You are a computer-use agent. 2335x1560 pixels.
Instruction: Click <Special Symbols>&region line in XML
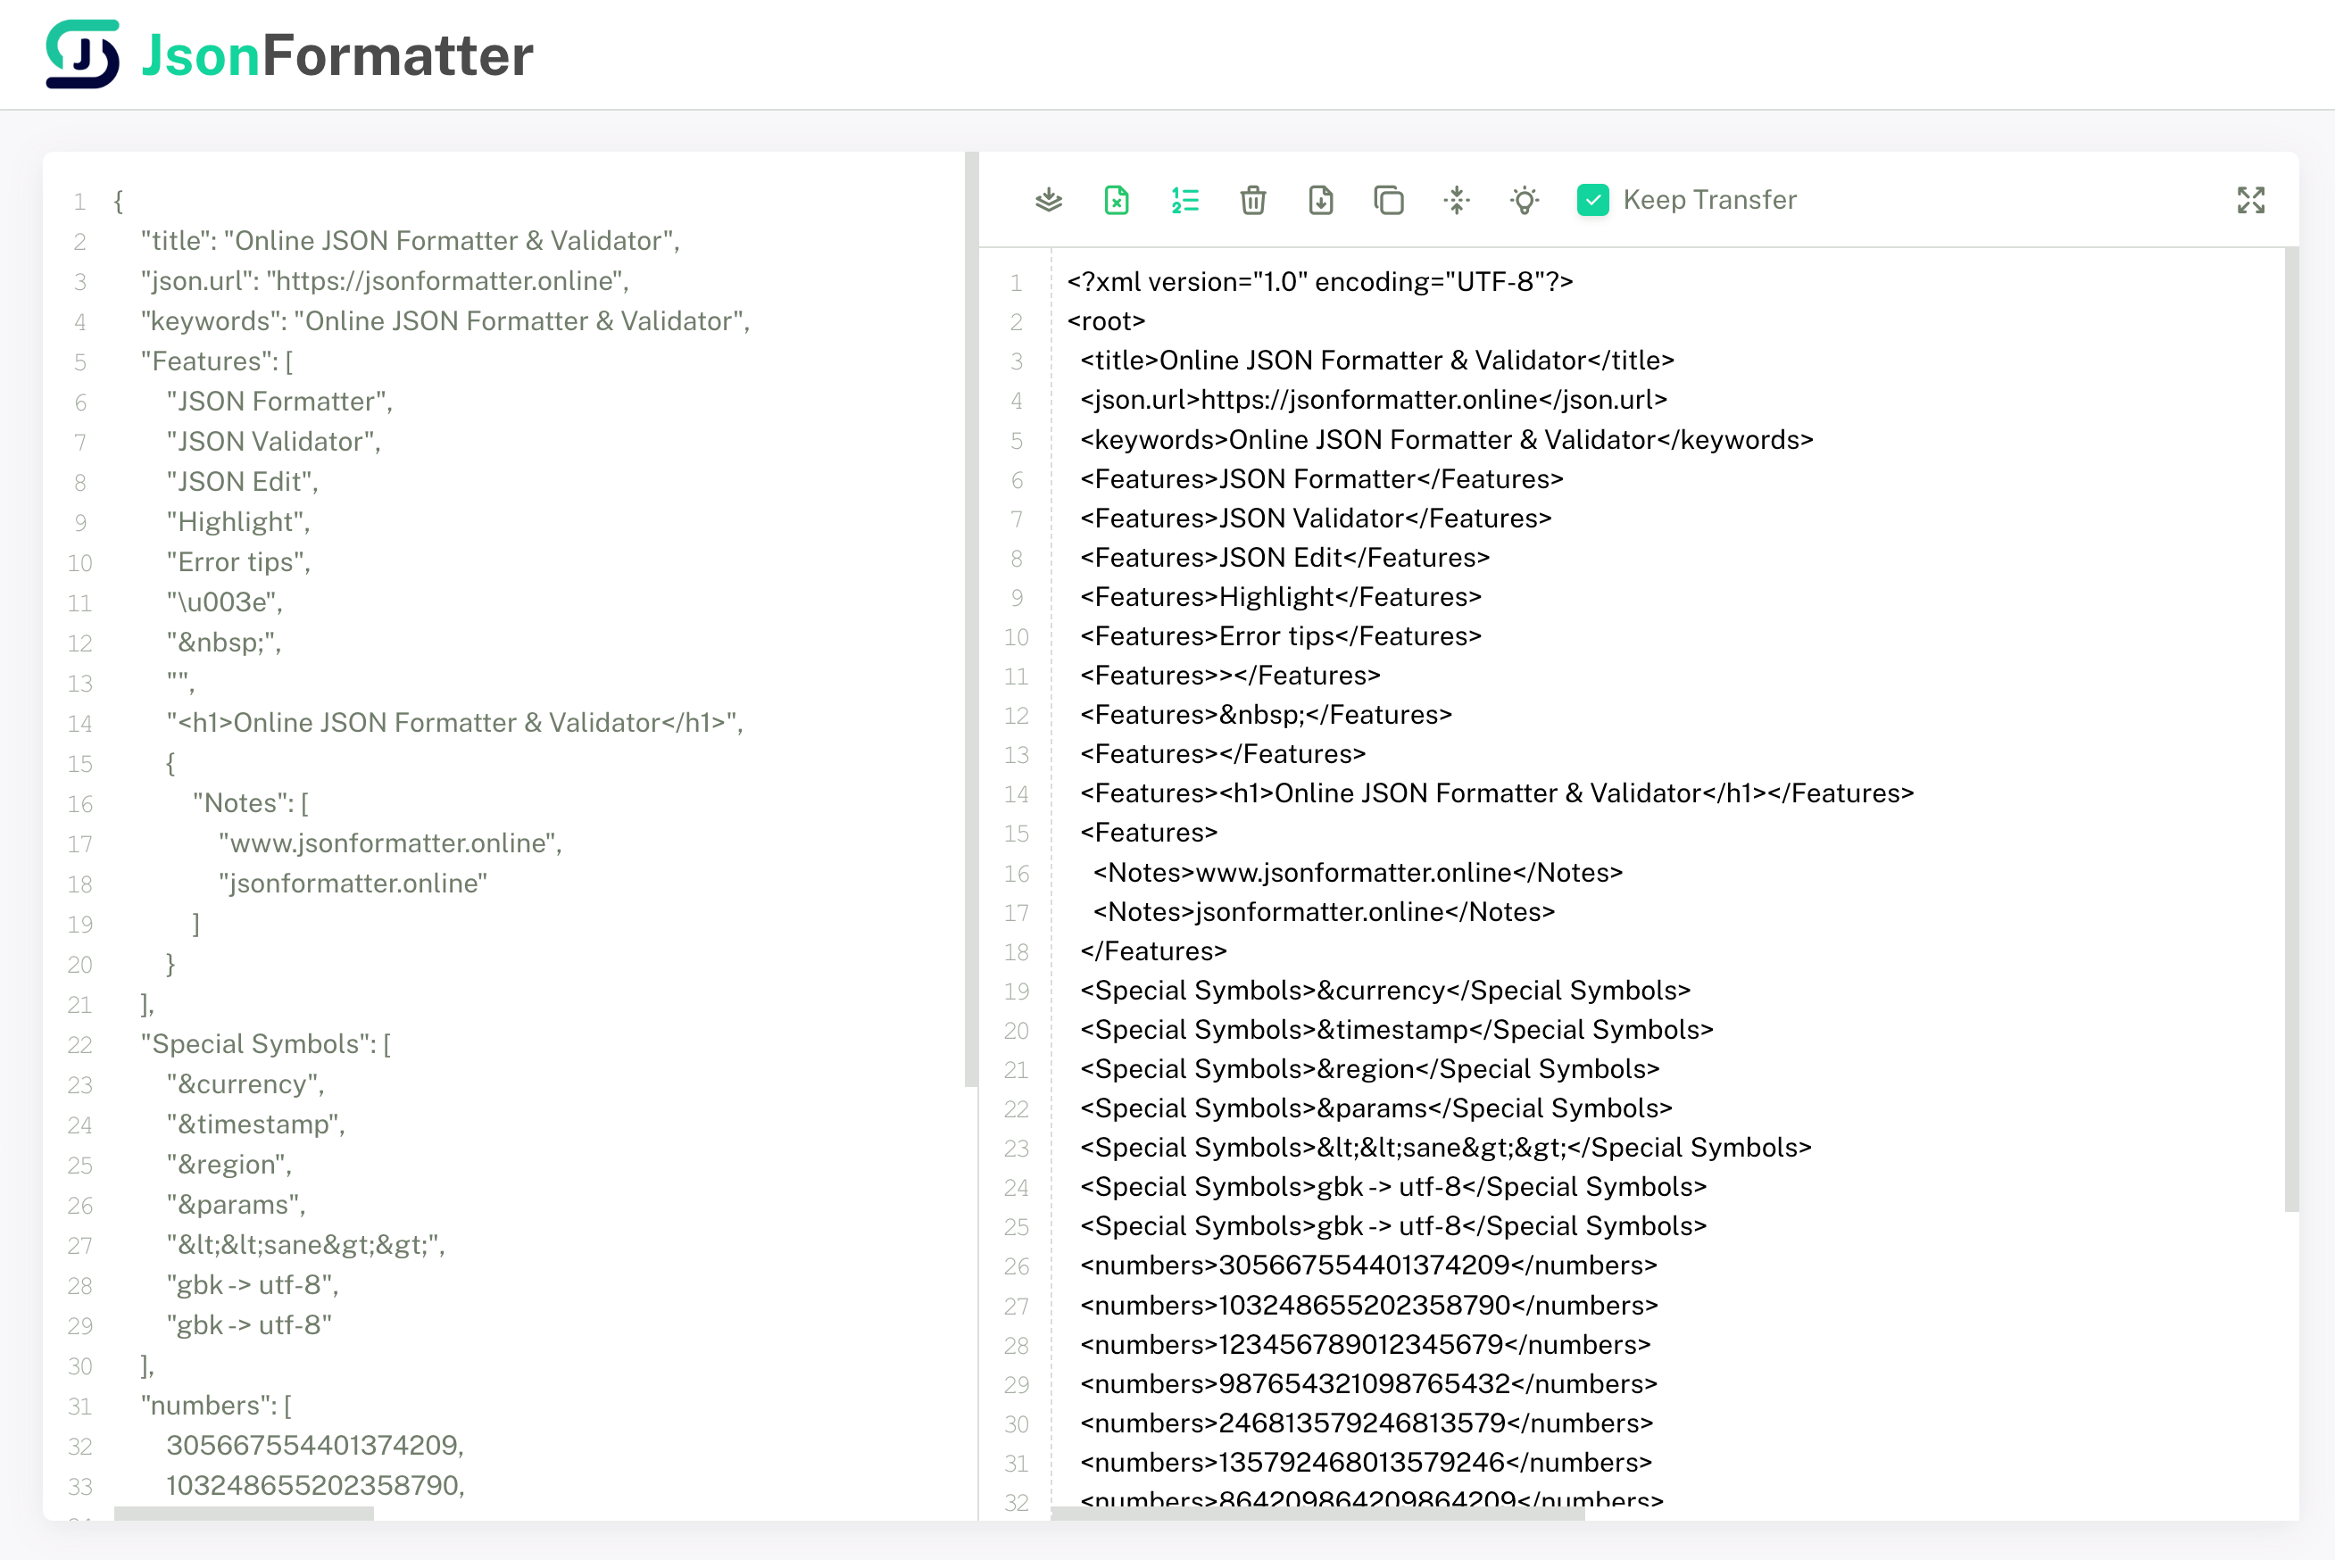[1370, 1069]
